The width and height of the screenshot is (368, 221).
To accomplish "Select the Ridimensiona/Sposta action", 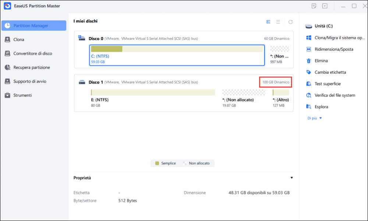I will point(329,49).
